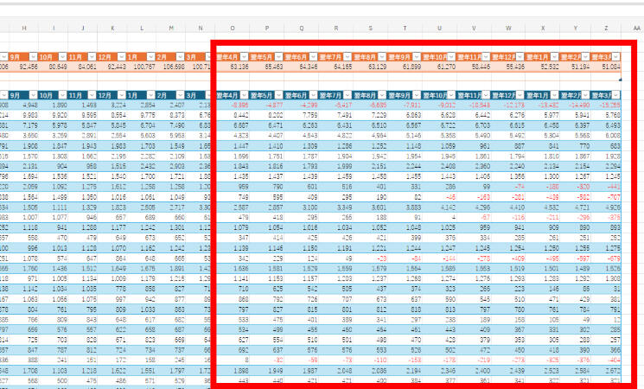Select column Q header
Screen dimensions: 644x389
coord(302,28)
